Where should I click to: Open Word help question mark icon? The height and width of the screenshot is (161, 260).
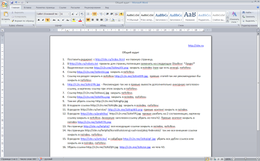pos(258,7)
